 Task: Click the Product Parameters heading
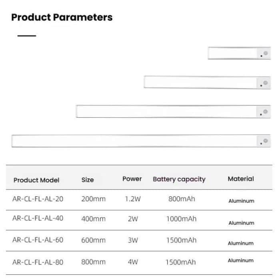click(x=62, y=18)
